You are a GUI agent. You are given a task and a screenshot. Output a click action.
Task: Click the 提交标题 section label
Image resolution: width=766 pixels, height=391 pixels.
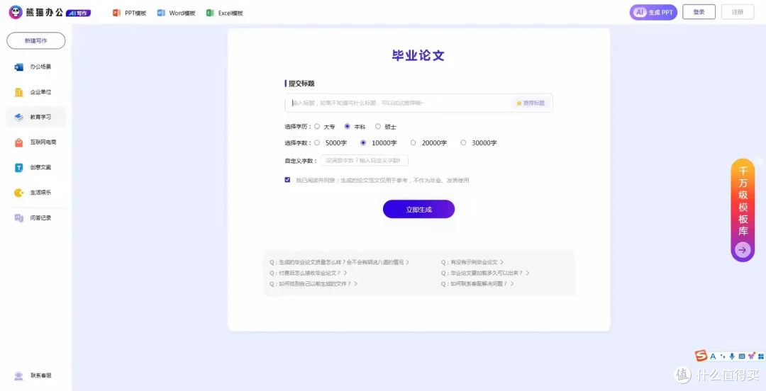[301, 84]
